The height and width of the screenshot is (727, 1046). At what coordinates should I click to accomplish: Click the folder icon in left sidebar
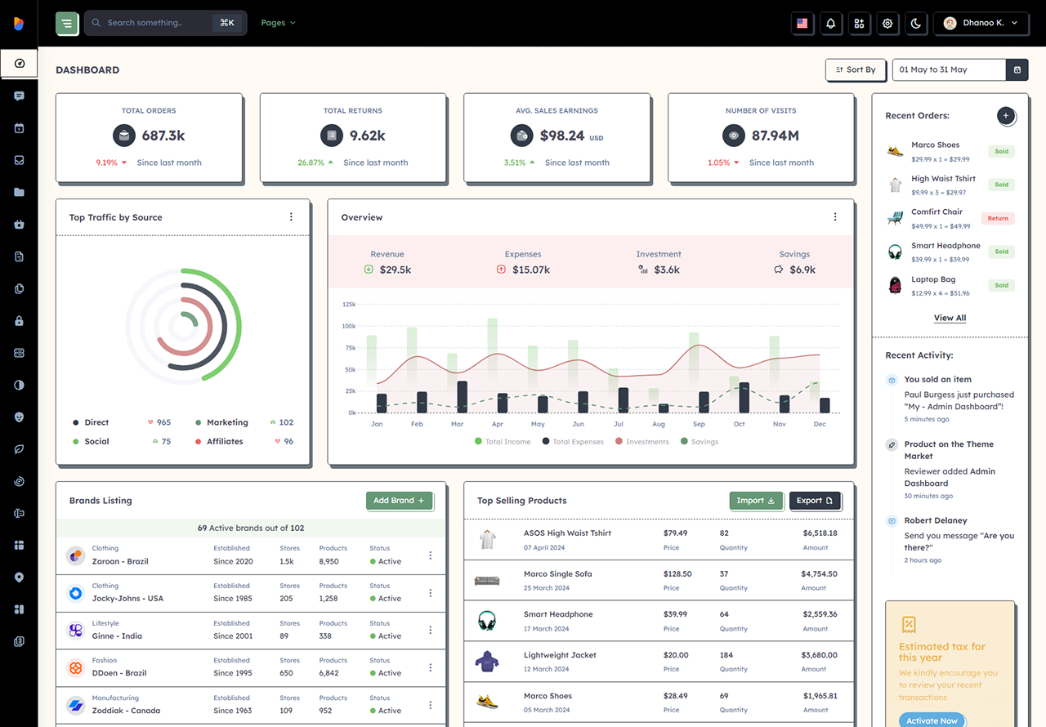tap(19, 192)
